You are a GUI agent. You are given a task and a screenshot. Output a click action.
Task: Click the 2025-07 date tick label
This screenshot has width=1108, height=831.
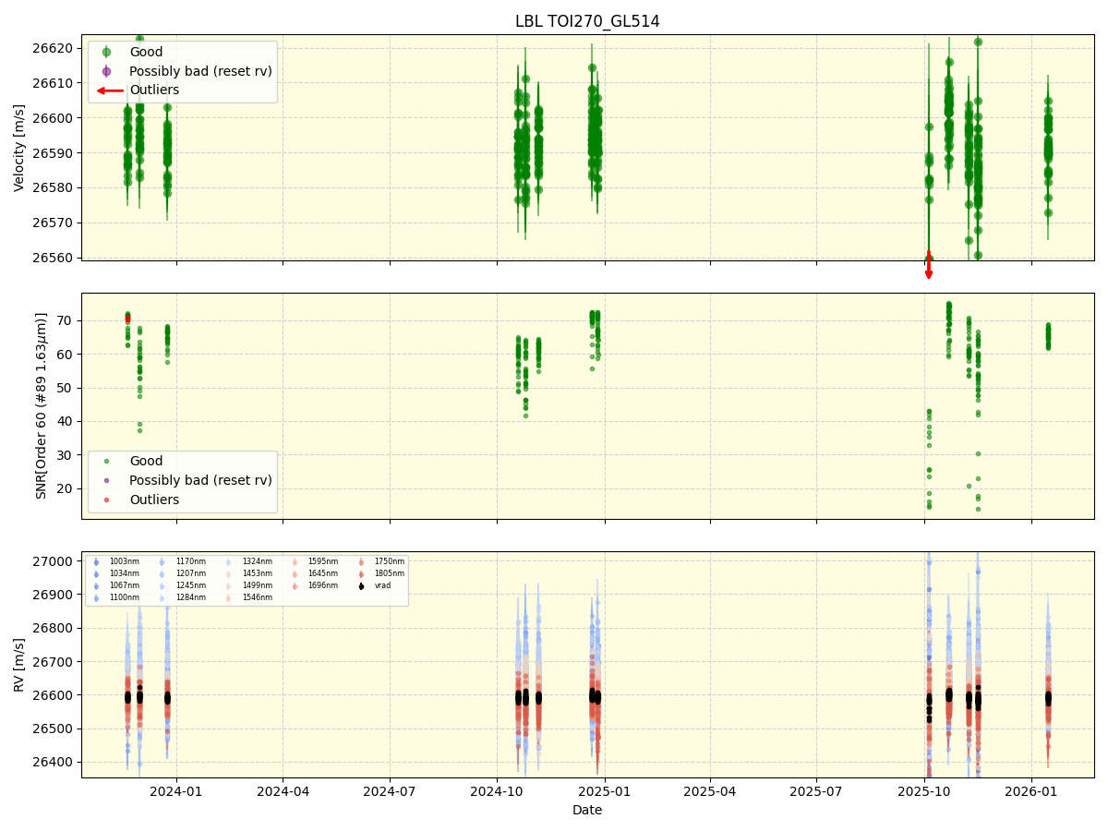click(817, 791)
